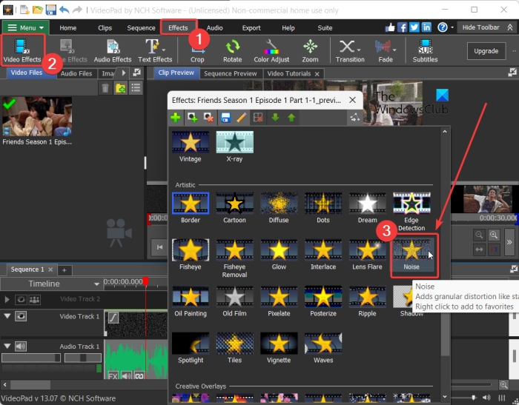Screen dimensions: 519x405
Task: Collapse Video Track 1
Action: click(x=7, y=316)
